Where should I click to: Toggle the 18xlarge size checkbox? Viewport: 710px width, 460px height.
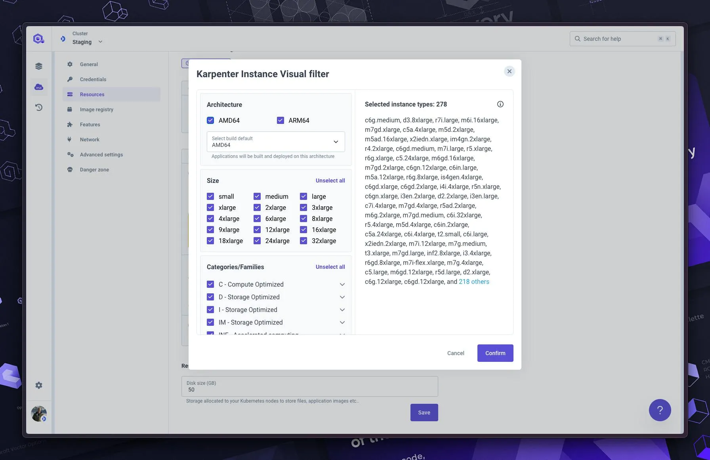click(x=210, y=241)
